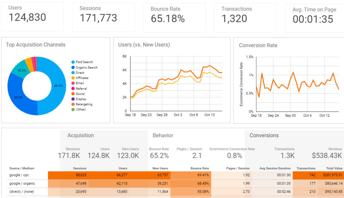
Task: Open the Users scorecard showing 124,830
Action: click(x=33, y=17)
